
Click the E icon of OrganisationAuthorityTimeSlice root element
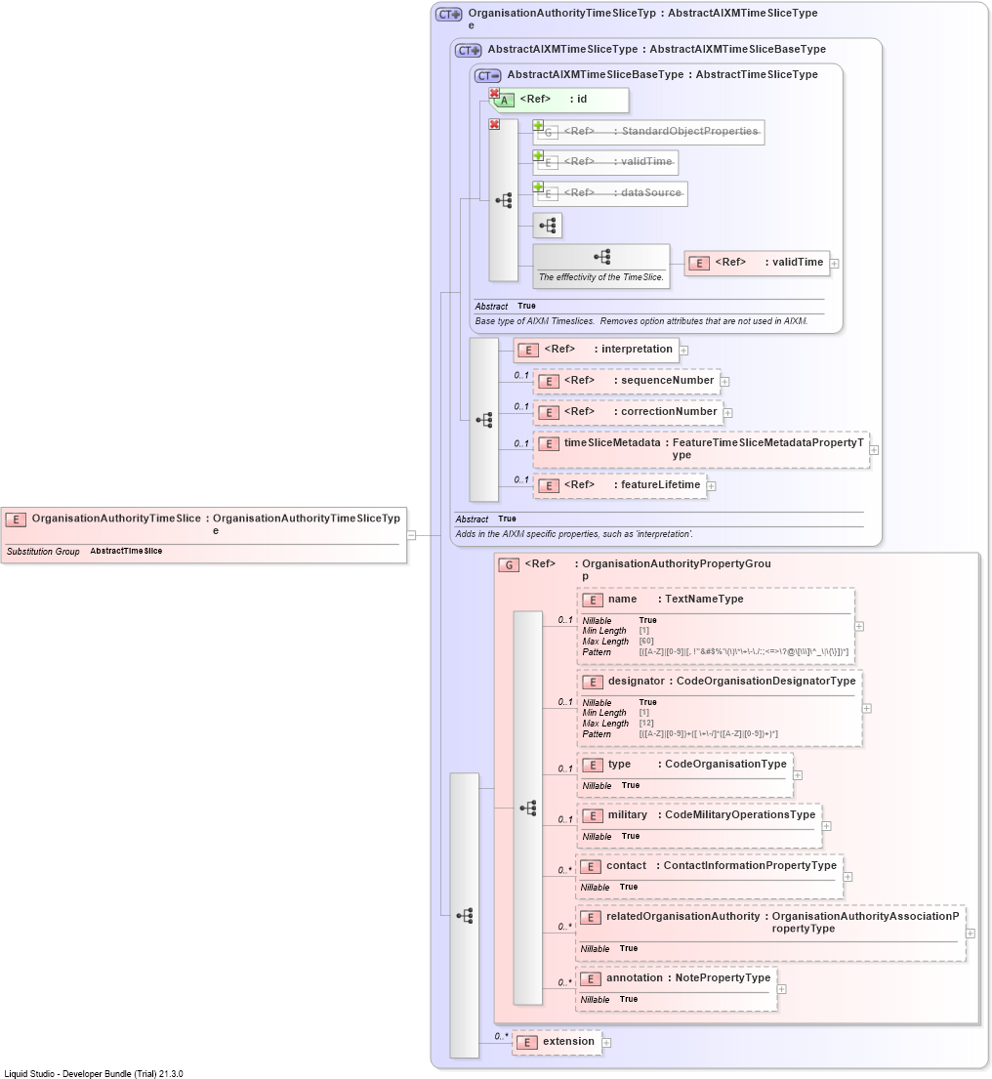(16, 519)
